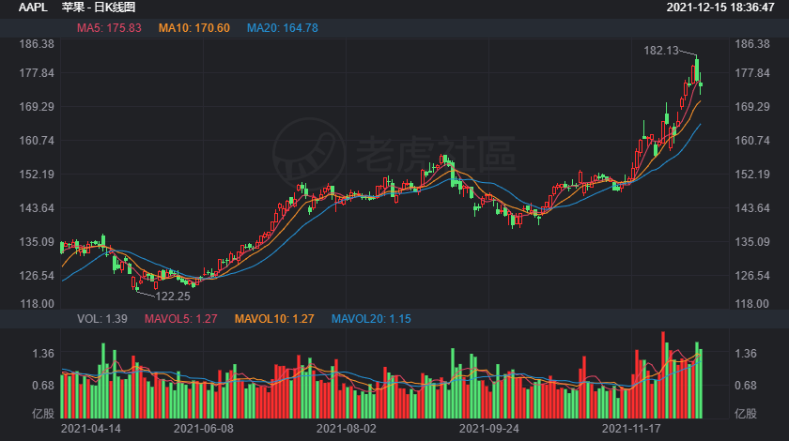Screen dimensions: 789x441
Task: Click the left 亿股 volume unit label
Action: coord(43,414)
